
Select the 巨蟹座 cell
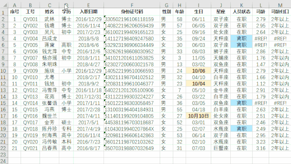[x=221, y=148]
